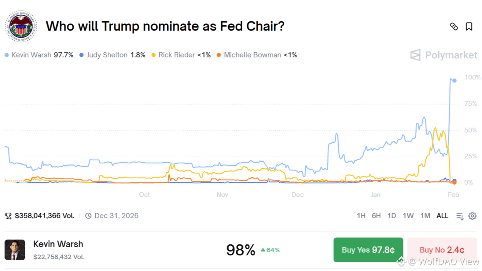Screen dimensions: 482x271
Task: Click the Federal Reserve seal logo
Action: [21, 26]
